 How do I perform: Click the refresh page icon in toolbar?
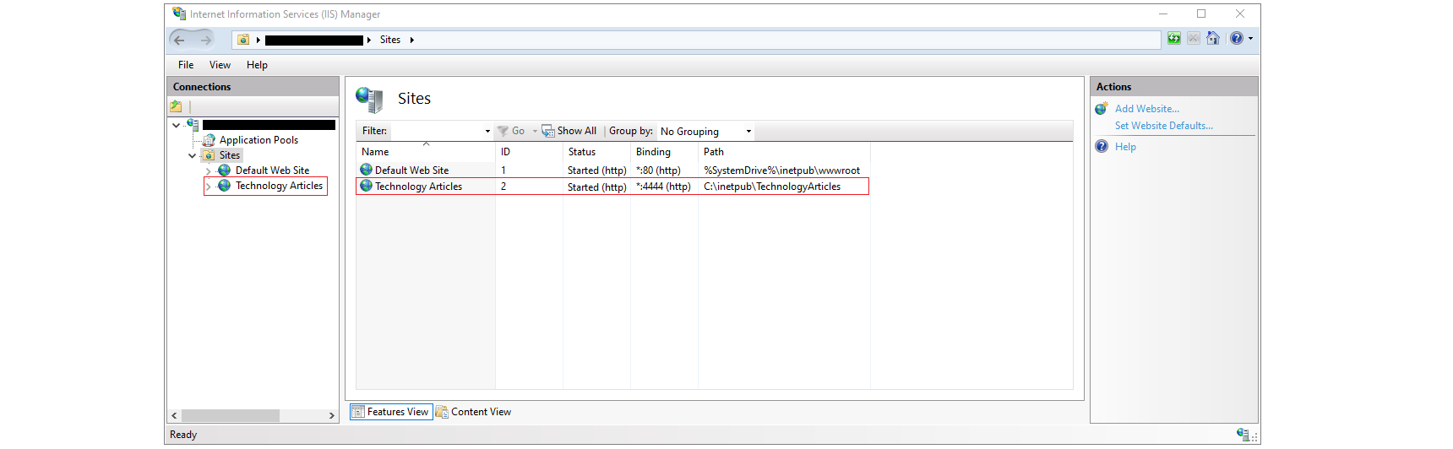[1174, 38]
